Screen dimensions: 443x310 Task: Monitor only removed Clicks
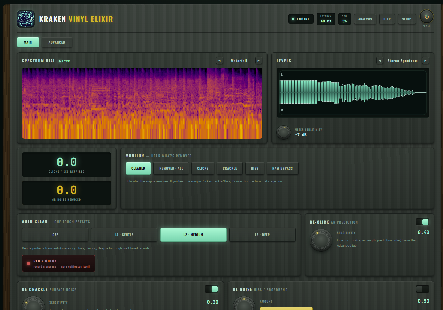203,168
